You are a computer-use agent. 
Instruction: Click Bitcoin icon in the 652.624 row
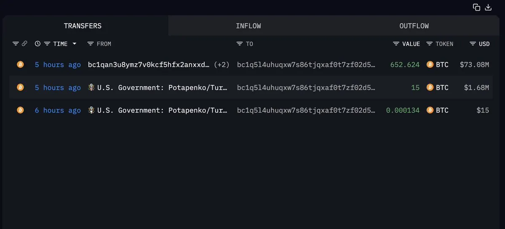pos(20,65)
